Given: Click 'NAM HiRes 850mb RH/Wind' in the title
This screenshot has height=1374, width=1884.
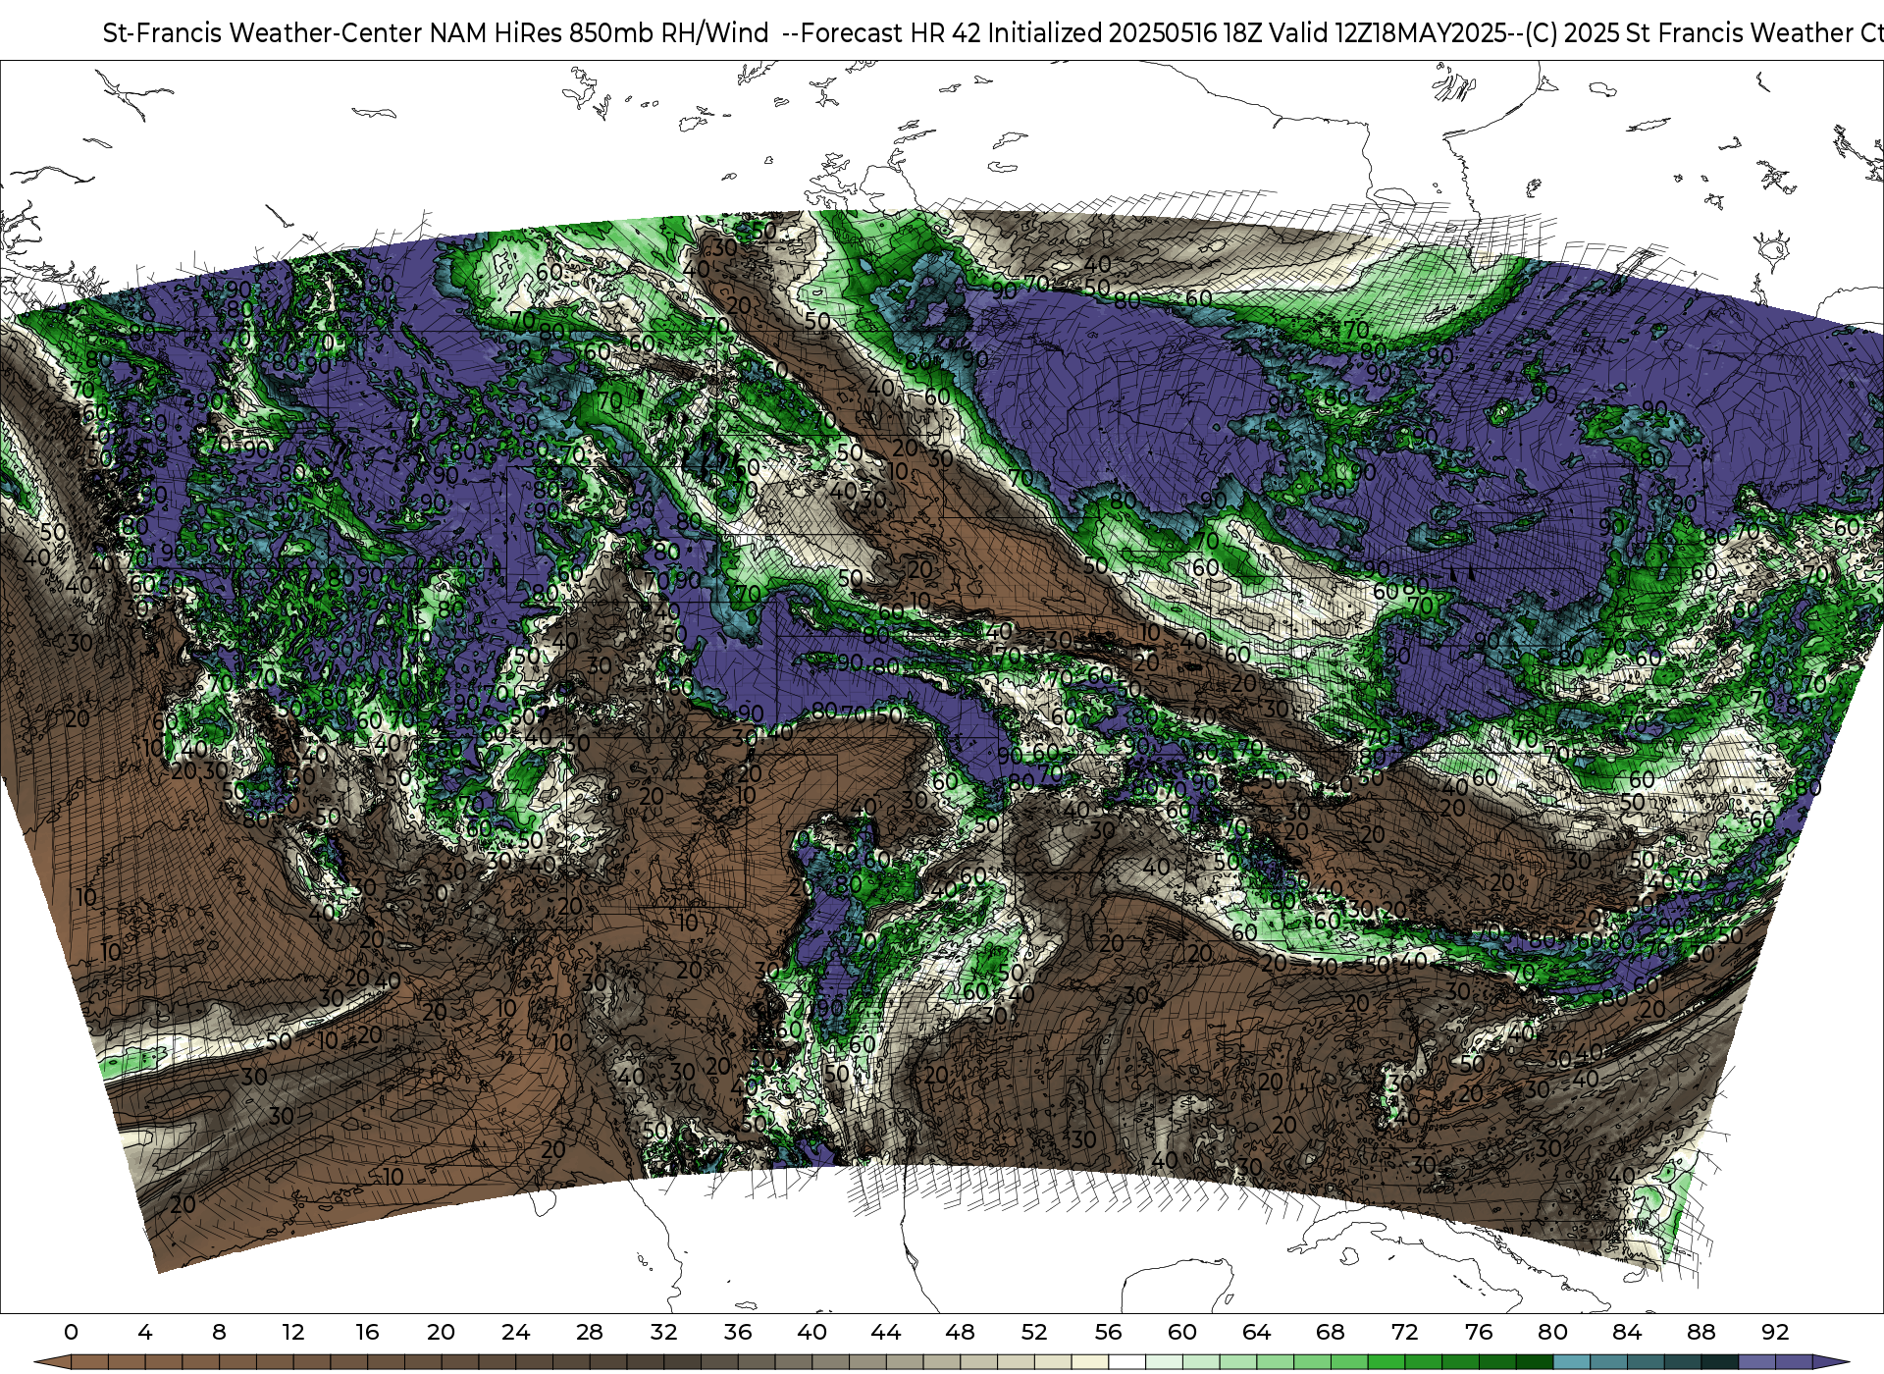Looking at the screenshot, I should point(600,33).
